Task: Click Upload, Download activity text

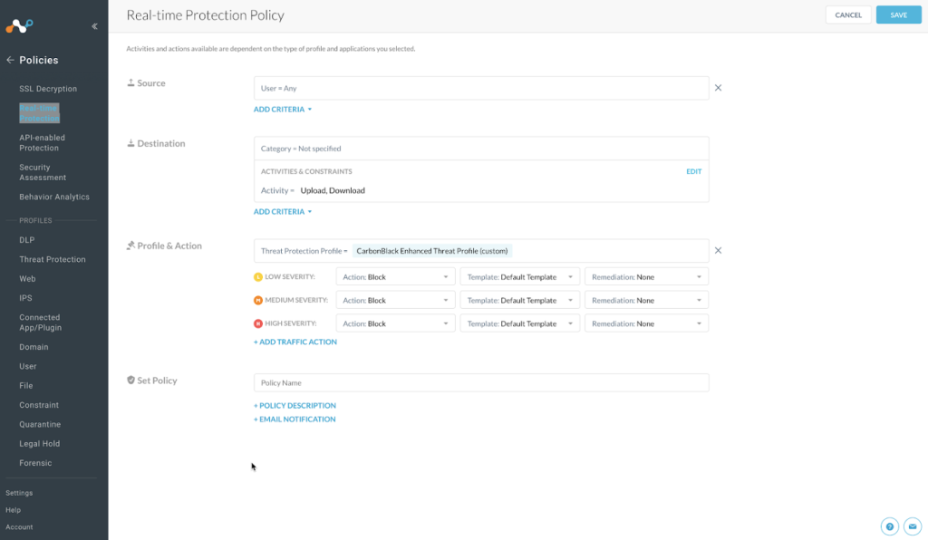Action: pyautogui.click(x=333, y=190)
